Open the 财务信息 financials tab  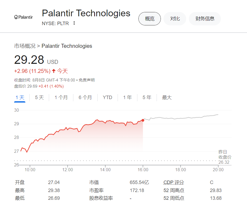(x=205, y=19)
